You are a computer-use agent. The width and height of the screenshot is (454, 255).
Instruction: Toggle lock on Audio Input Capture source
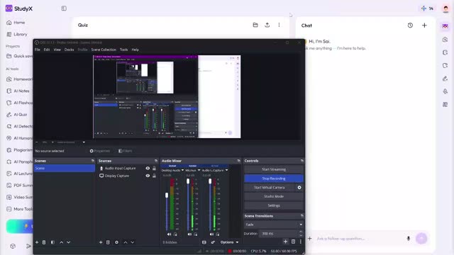click(x=155, y=169)
